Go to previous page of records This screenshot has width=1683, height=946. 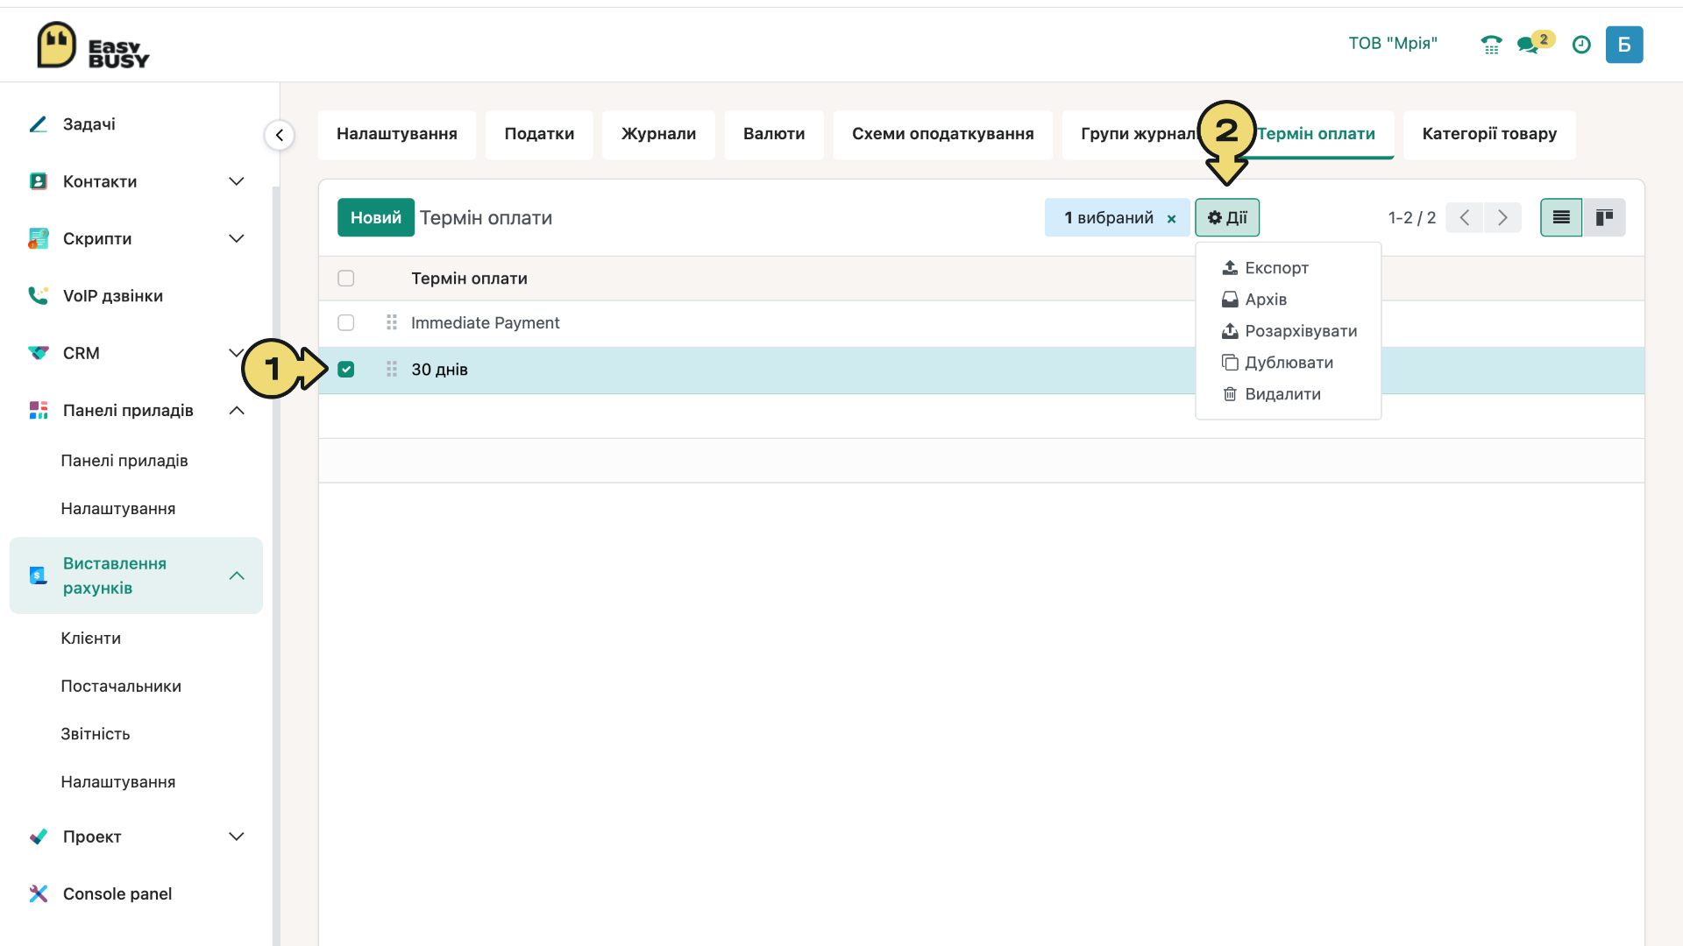tap(1465, 217)
